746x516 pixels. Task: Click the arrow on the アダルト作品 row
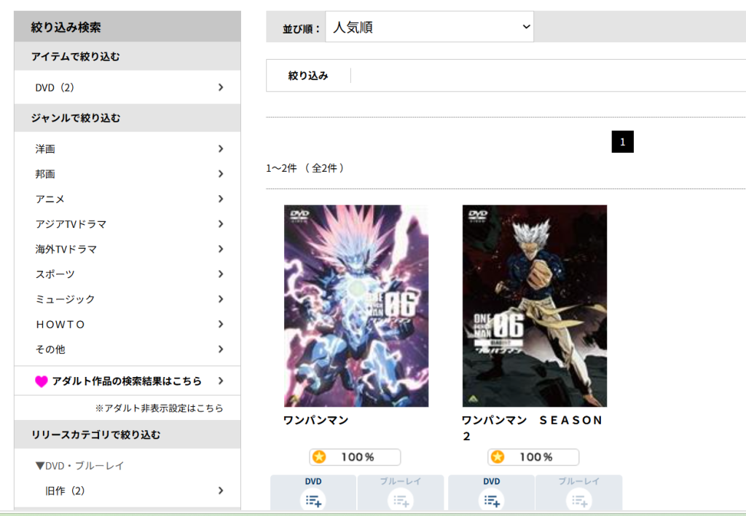221,381
